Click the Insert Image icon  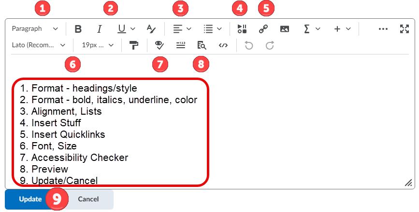pos(285,29)
